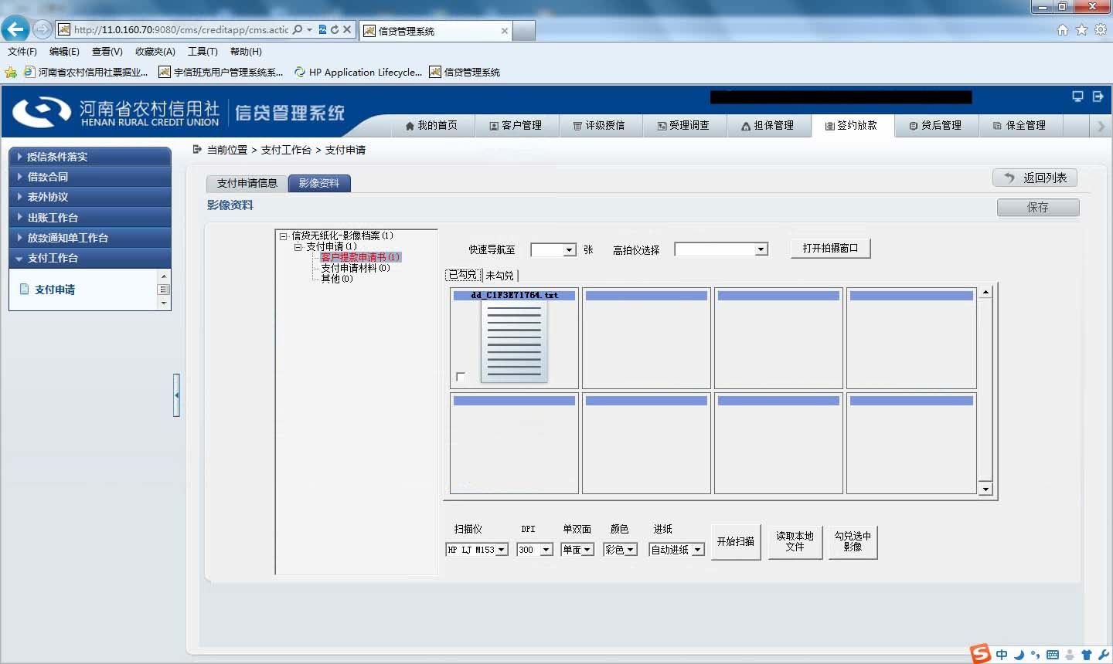Toggle Chinese input mode 中 icon
The height and width of the screenshot is (664, 1113).
1002,655
